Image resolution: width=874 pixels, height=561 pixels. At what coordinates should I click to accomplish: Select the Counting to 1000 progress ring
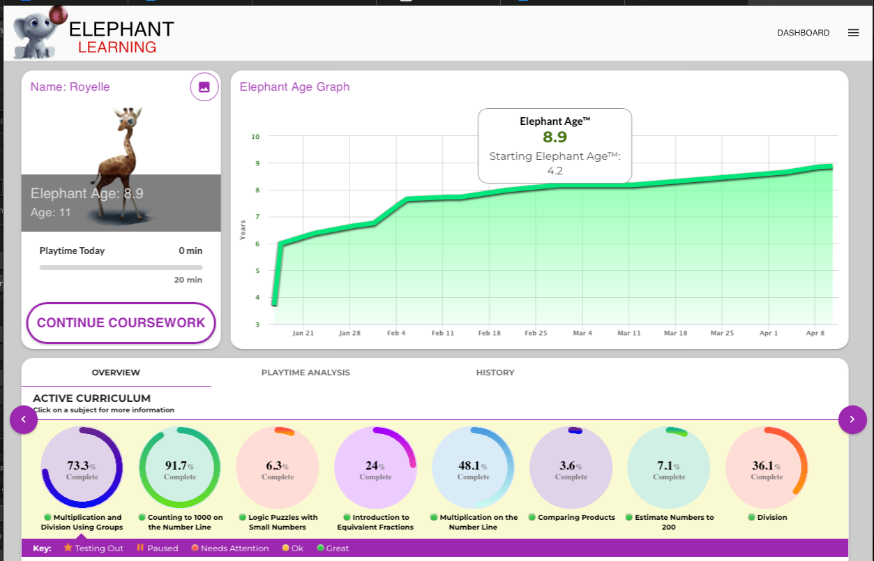[179, 467]
